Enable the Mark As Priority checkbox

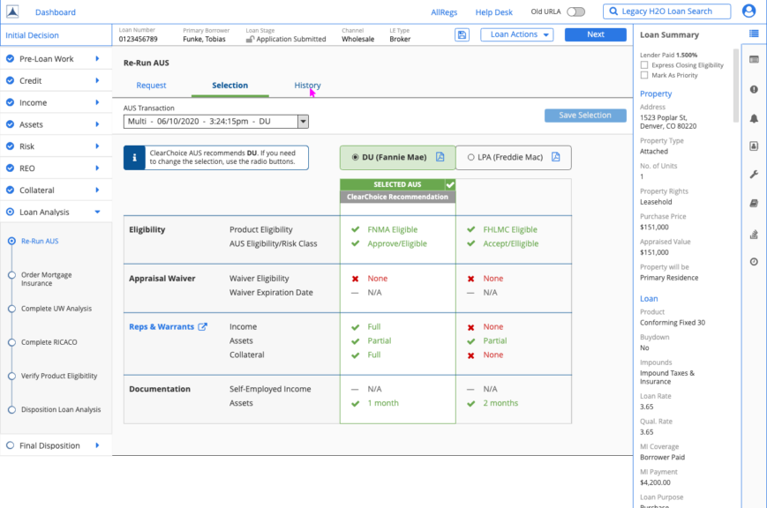pyautogui.click(x=644, y=76)
